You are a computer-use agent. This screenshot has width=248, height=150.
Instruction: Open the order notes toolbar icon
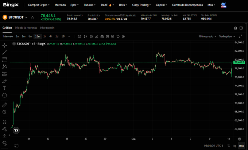point(91,36)
